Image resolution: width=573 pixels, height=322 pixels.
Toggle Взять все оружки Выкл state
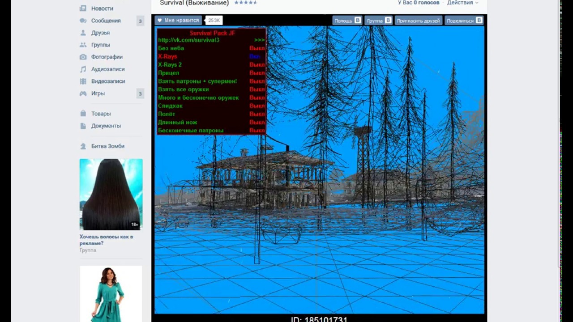[257, 89]
